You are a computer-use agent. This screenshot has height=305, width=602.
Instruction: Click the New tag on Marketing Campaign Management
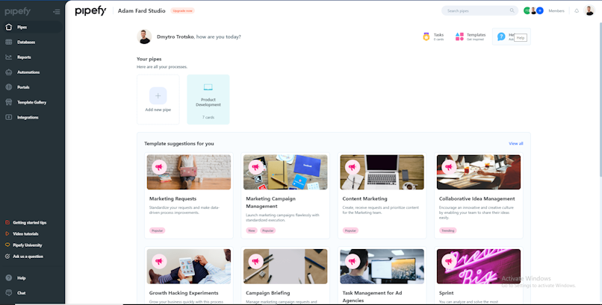tap(252, 230)
